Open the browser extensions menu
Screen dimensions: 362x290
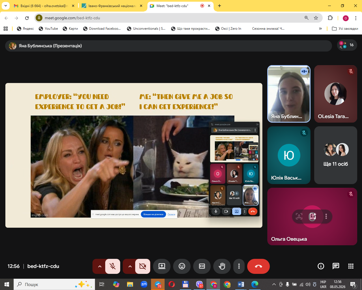click(330, 18)
